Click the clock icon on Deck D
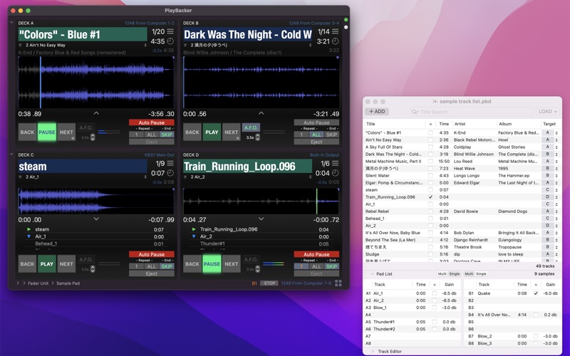Image resolution: width=570 pixels, height=356 pixels. click(335, 173)
